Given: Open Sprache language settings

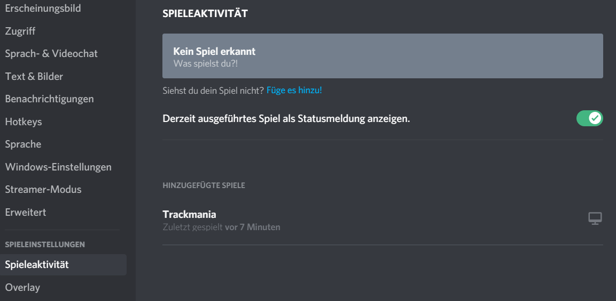Looking at the screenshot, I should tap(23, 144).
